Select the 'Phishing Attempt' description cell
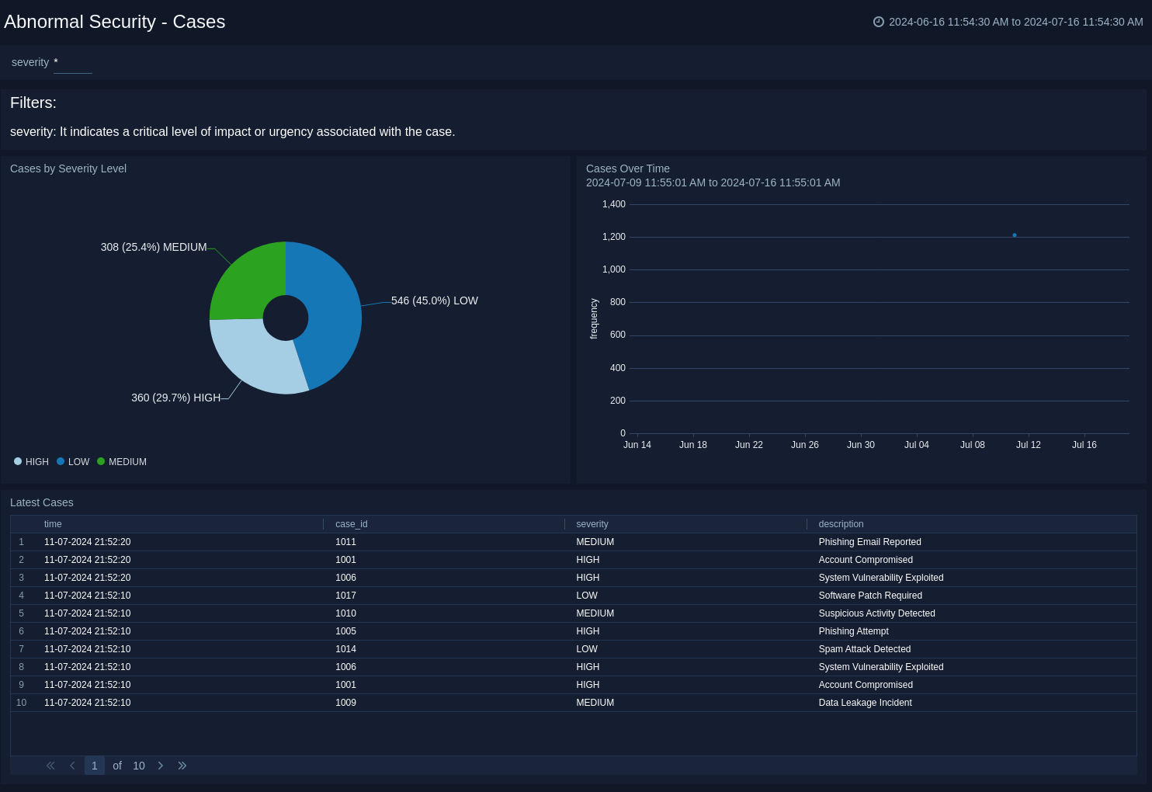Image resolution: width=1152 pixels, height=792 pixels. 853,631
